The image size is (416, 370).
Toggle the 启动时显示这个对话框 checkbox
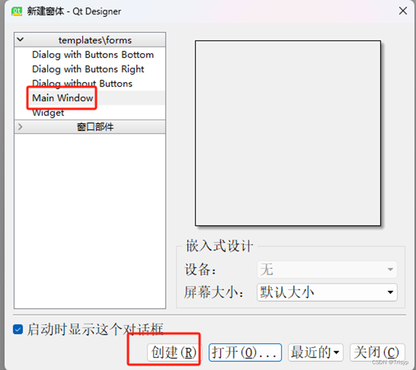[18, 330]
